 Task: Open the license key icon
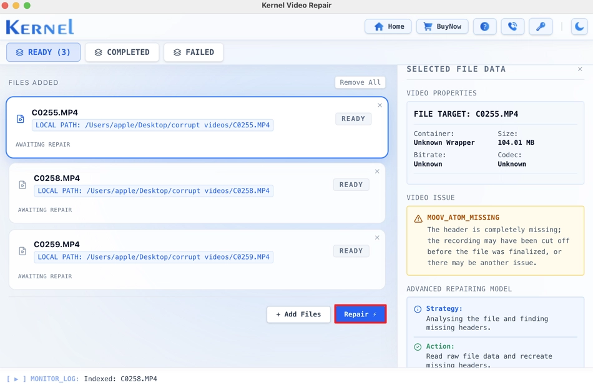[541, 26]
